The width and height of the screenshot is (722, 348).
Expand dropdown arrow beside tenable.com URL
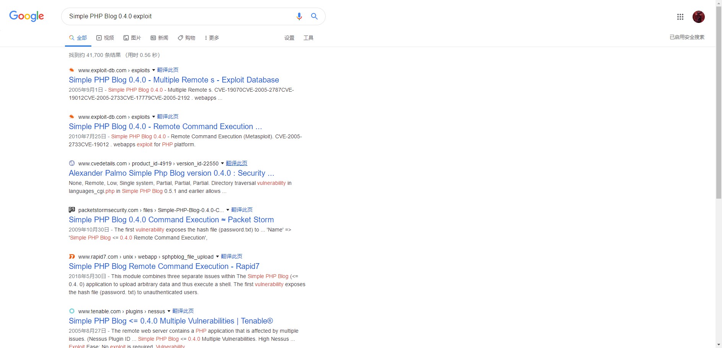click(169, 311)
